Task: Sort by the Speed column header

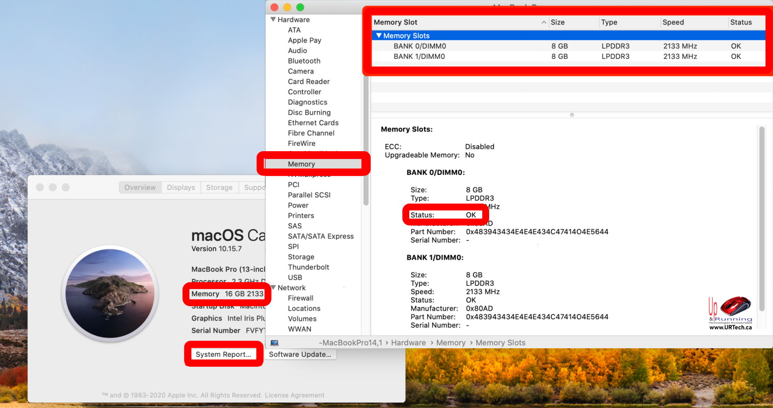Action: pyautogui.click(x=673, y=22)
